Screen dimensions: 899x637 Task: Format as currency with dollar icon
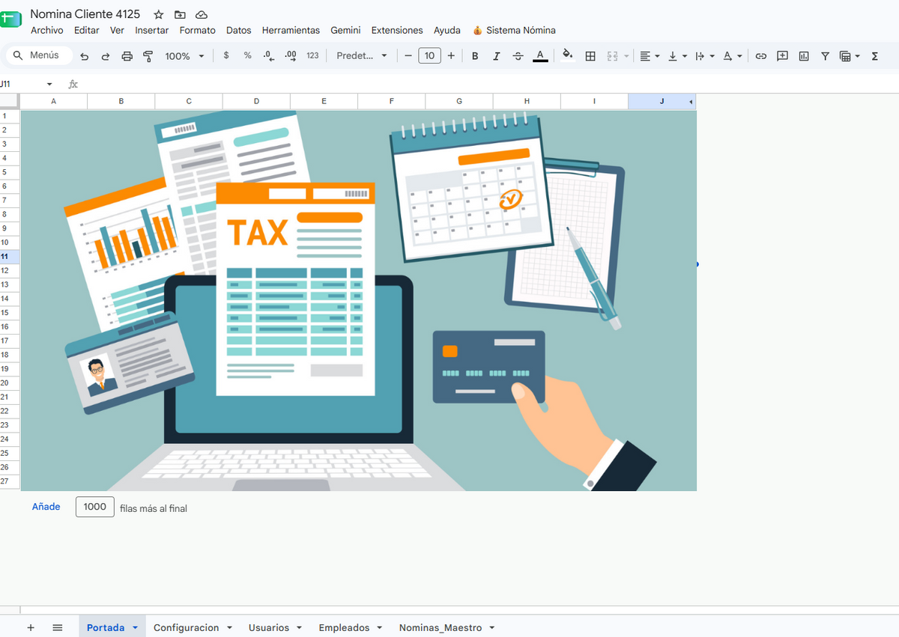coord(226,56)
